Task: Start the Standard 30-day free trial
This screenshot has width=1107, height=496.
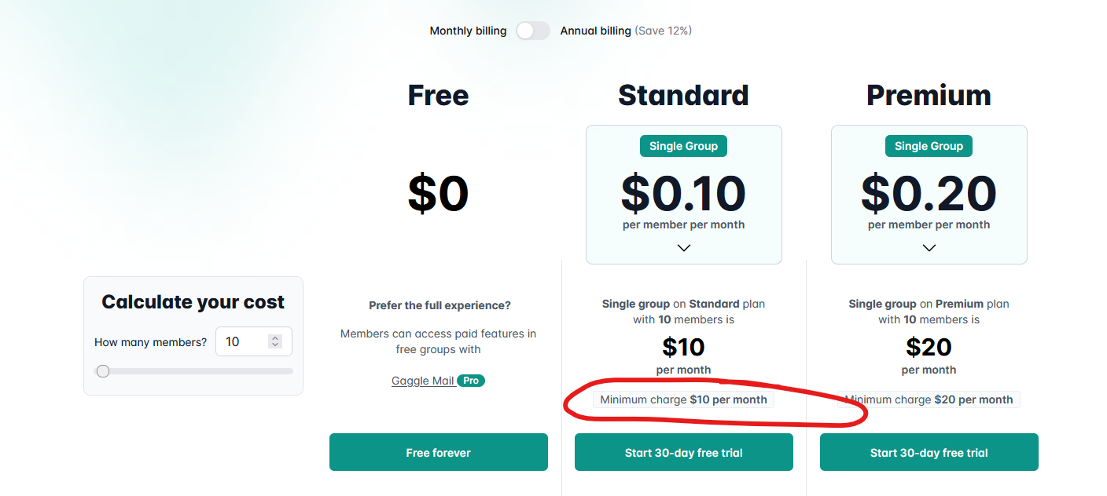Action: 683,452
